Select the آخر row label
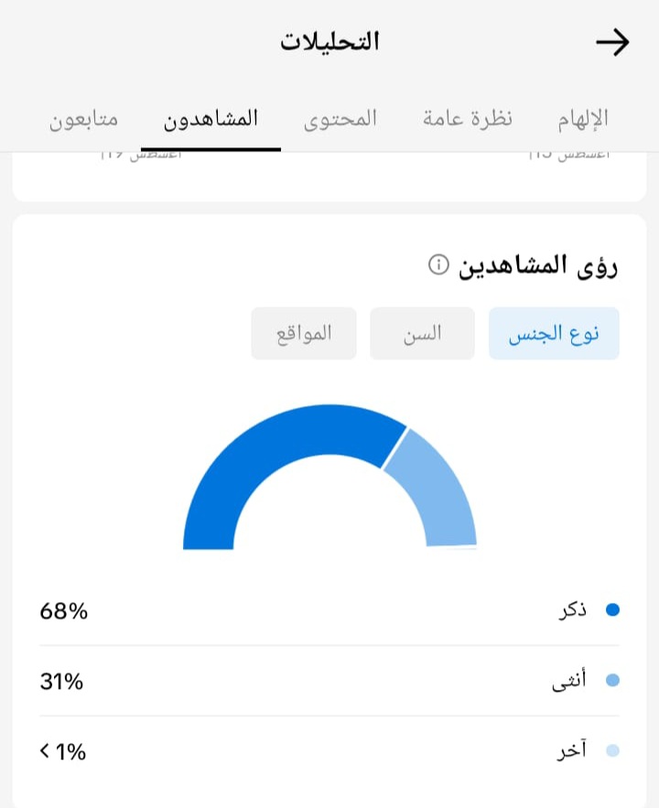The width and height of the screenshot is (659, 808). (x=571, y=749)
